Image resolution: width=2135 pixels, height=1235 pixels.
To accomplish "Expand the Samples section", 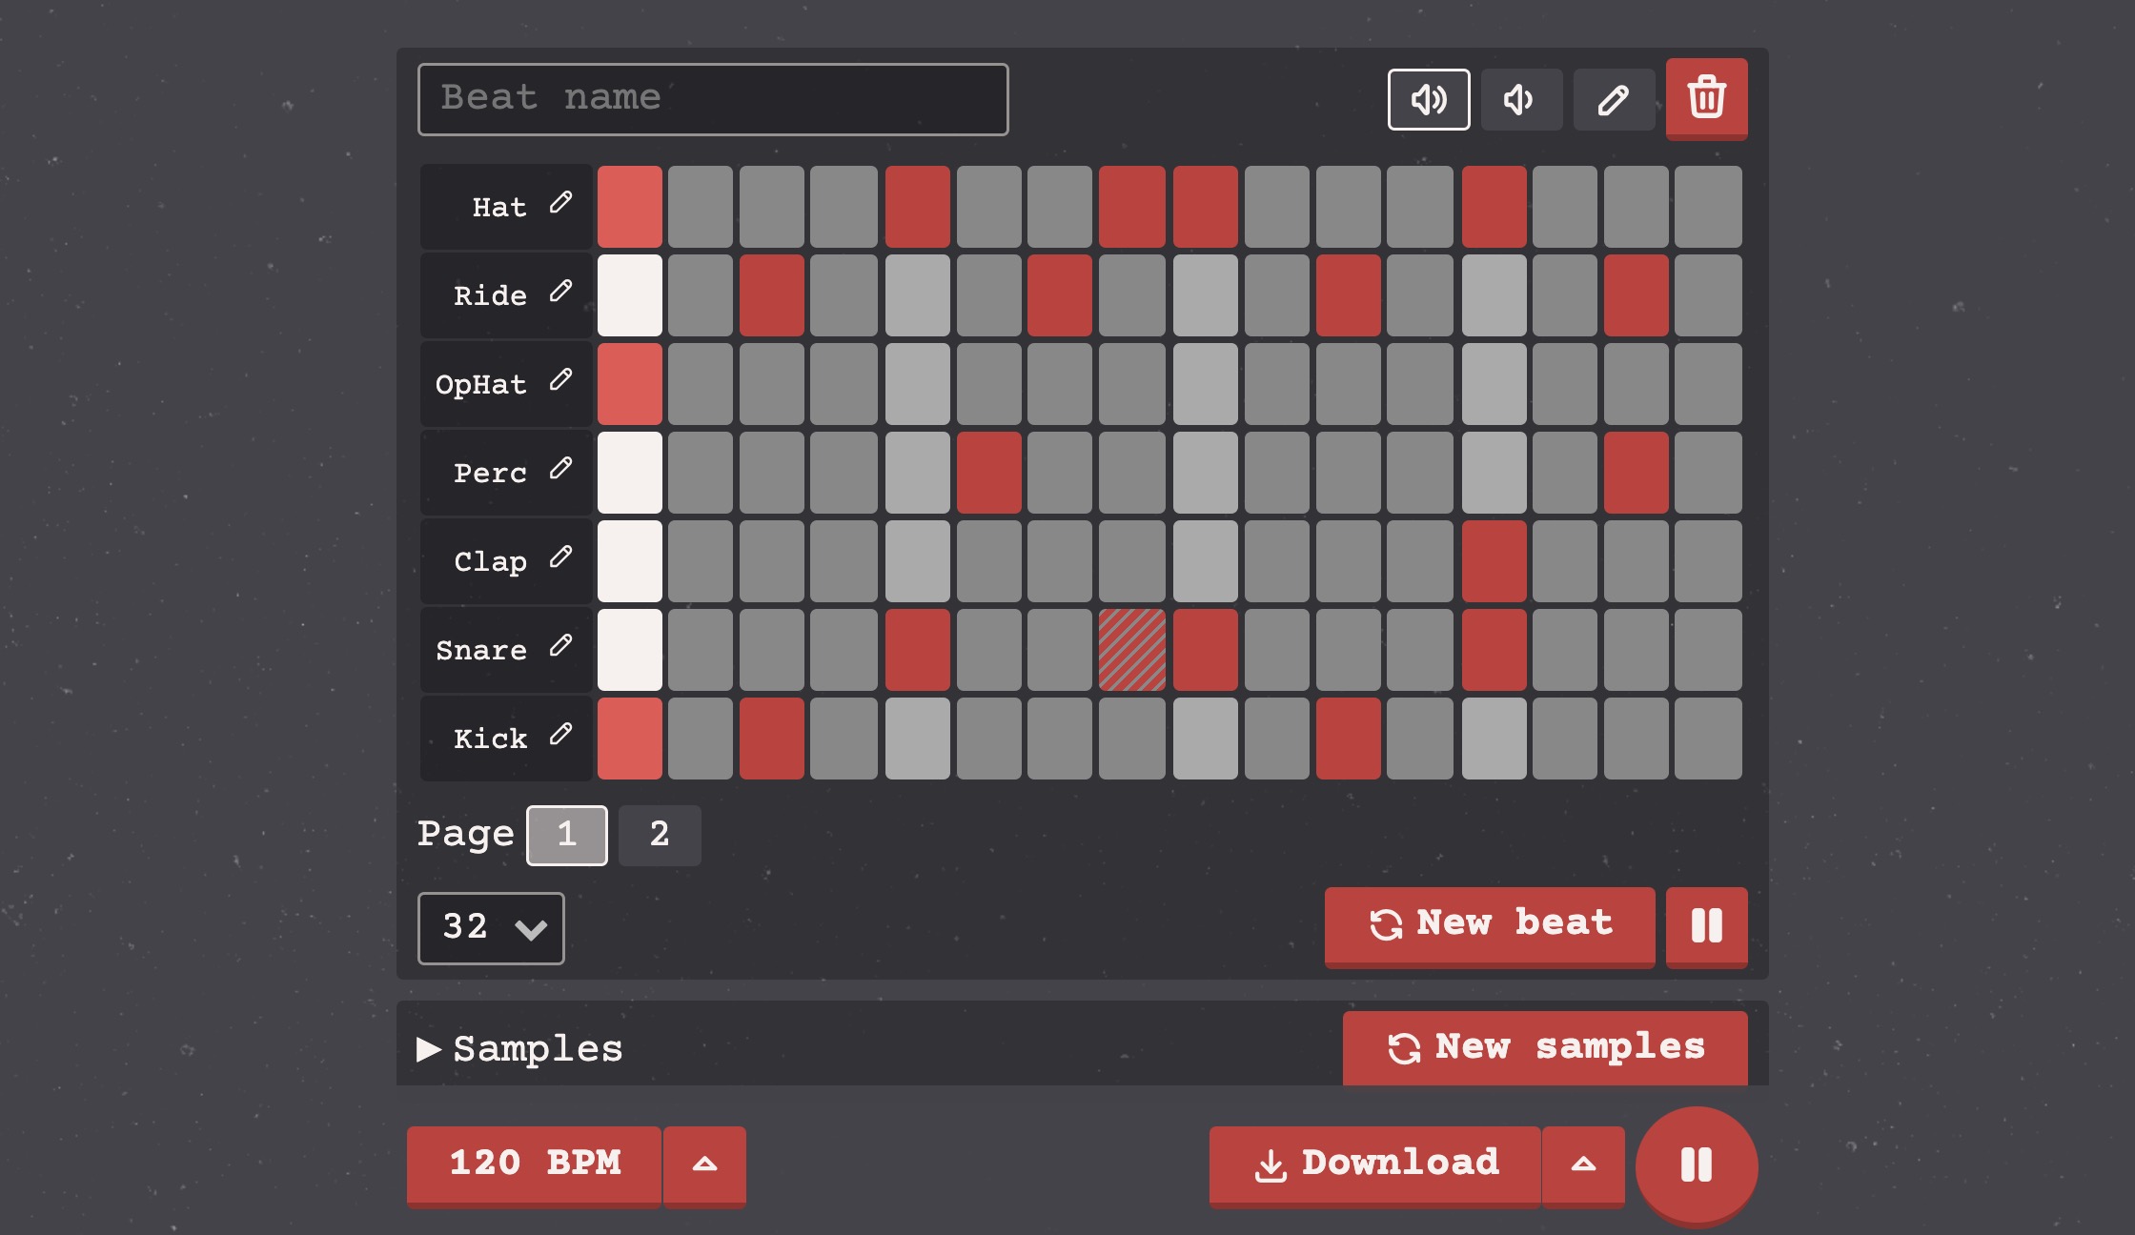I will 519,1048.
